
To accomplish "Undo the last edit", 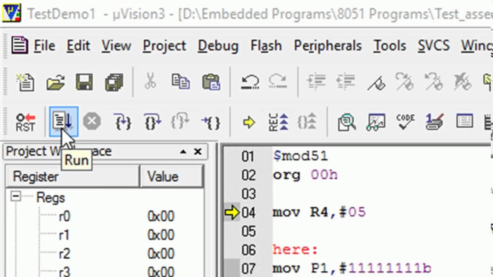I will 250,82.
